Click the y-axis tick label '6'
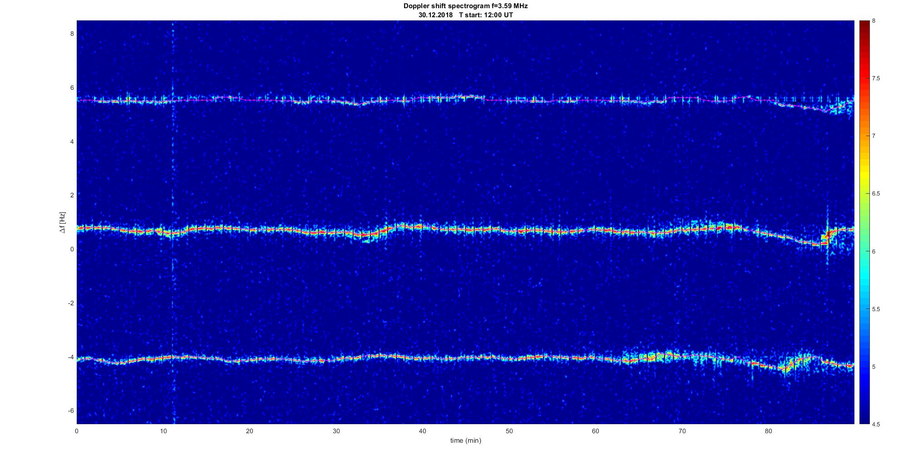908x455 pixels. (x=72, y=88)
